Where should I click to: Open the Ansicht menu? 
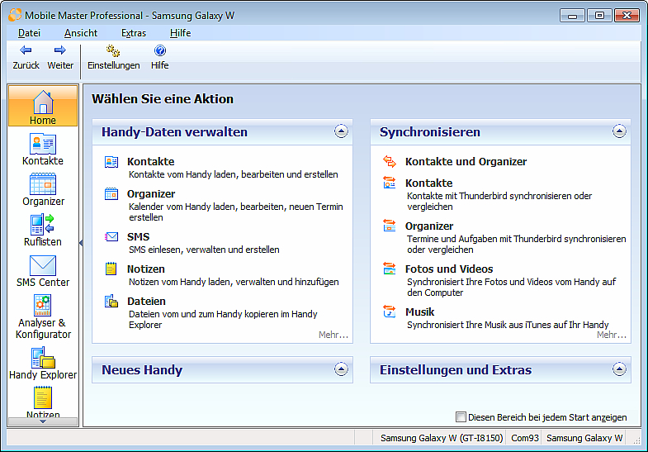81,33
